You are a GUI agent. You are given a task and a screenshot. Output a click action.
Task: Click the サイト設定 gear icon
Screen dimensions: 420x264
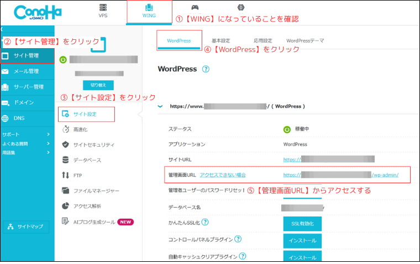65,114
